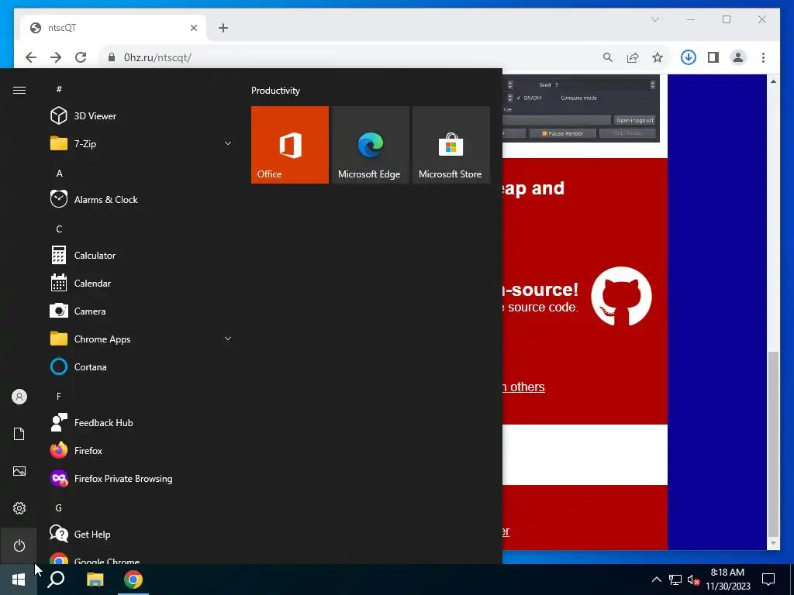This screenshot has height=595, width=794.
Task: Reload the ntscQT page
Action: (x=81, y=57)
